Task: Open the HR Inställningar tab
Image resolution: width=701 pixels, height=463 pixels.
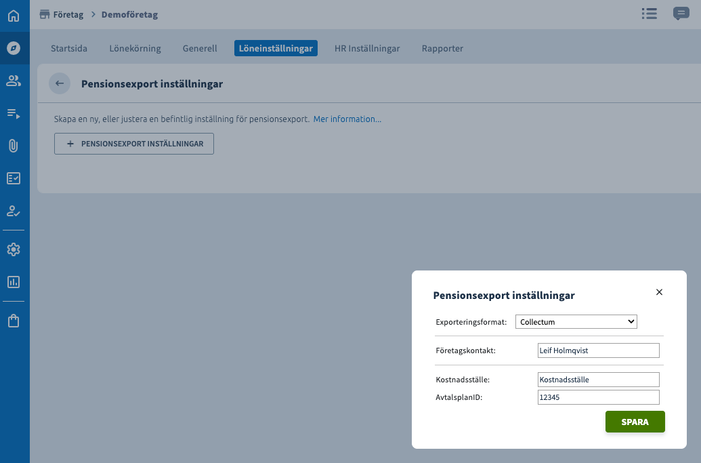Action: [367, 49]
